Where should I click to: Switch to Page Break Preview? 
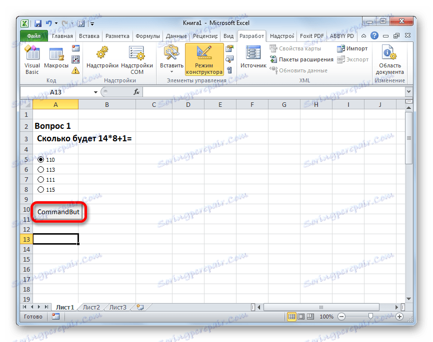(310, 317)
